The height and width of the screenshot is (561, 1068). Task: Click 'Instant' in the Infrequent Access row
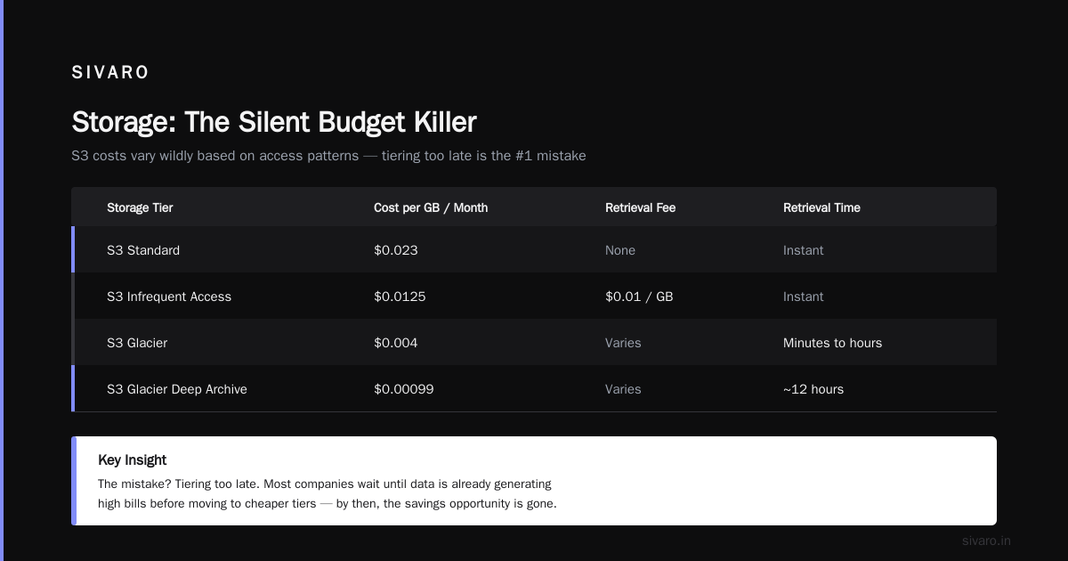tap(804, 297)
